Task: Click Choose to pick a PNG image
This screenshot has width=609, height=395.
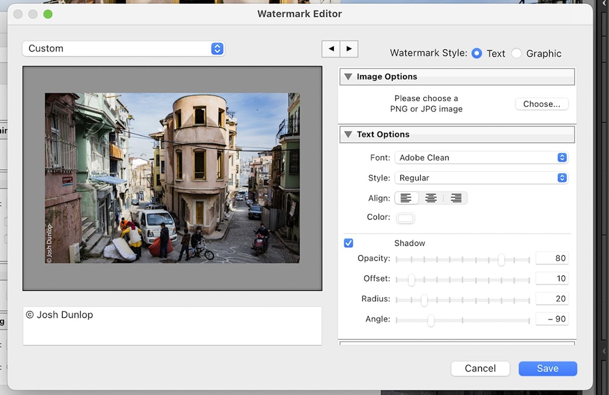Action: (x=542, y=104)
